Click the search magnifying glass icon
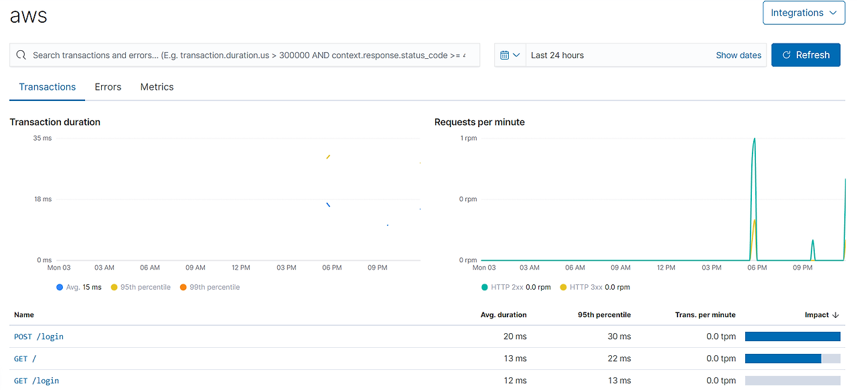Image resolution: width=857 pixels, height=390 pixels. pos(19,55)
